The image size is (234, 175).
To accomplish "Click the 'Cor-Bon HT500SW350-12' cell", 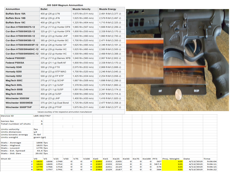I will click(x=22, y=36).
